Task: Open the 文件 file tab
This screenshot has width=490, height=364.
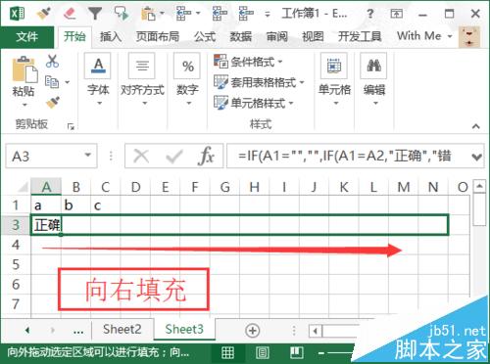Action: [x=27, y=36]
